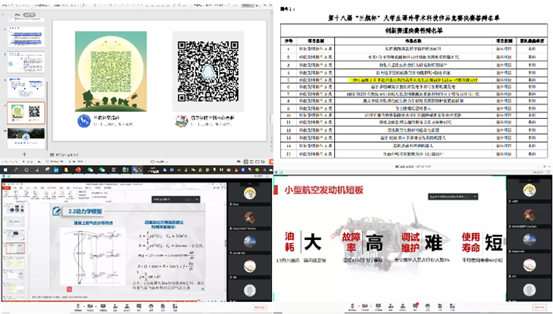Image resolution: width=553 pixels, height=314 pixels.
Task: Click the thumbnail panel scrollbar, top-left presentation
Action: 47,116
